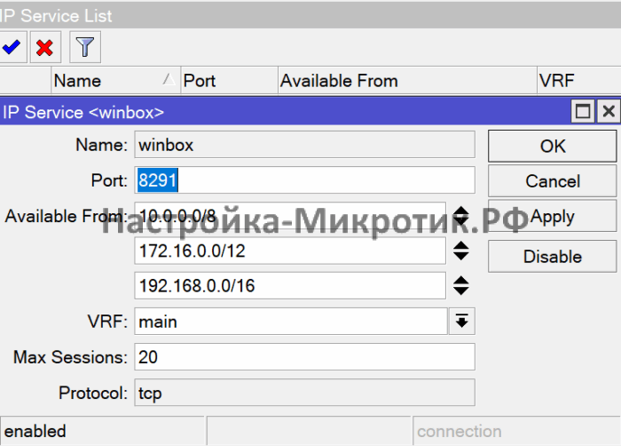Click the Max Sessions field with 20
621x446 pixels.
[x=304, y=357]
